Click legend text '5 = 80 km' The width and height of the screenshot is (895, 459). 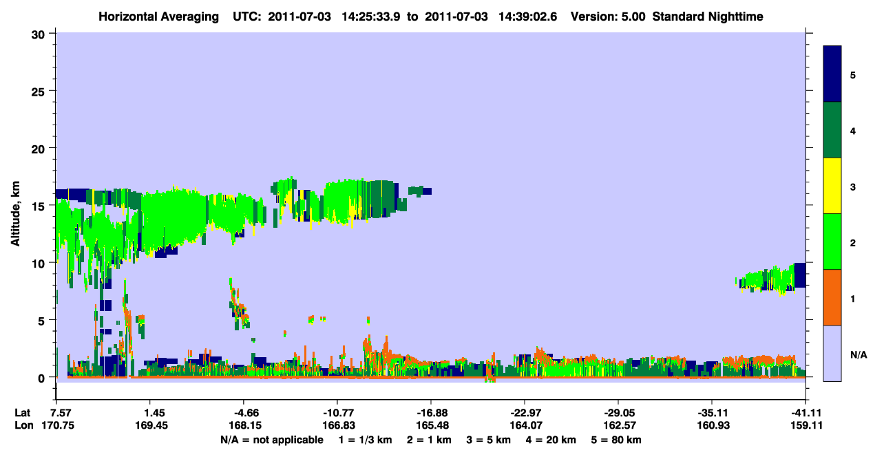[616, 440]
